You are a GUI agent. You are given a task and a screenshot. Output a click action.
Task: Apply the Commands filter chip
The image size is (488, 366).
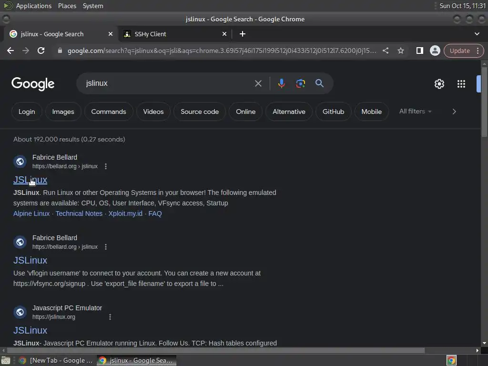point(109,112)
